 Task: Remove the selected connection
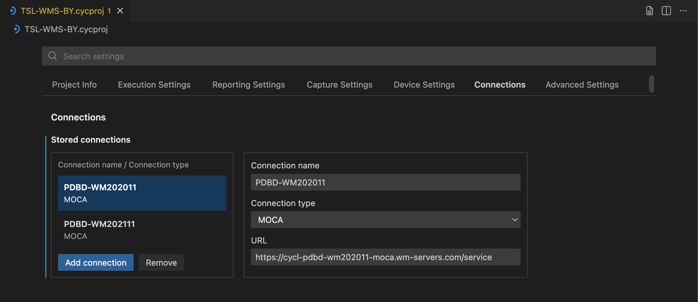click(x=161, y=262)
